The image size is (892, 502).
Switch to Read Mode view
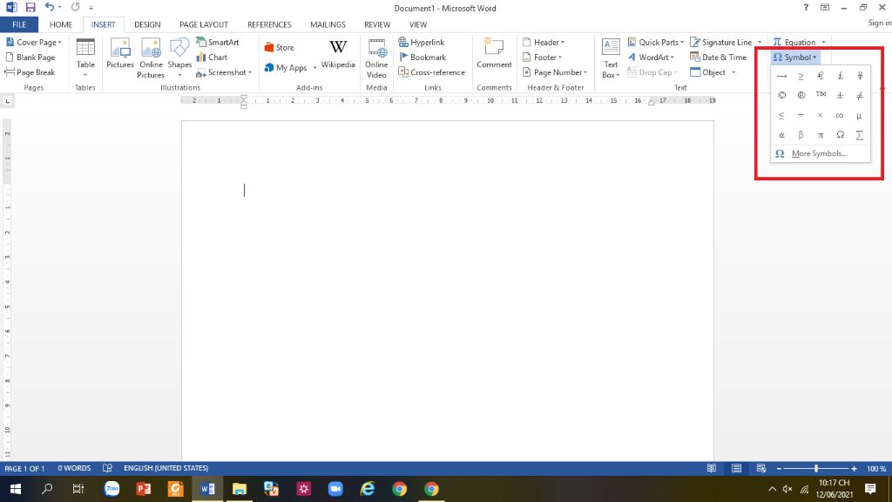pyautogui.click(x=711, y=468)
